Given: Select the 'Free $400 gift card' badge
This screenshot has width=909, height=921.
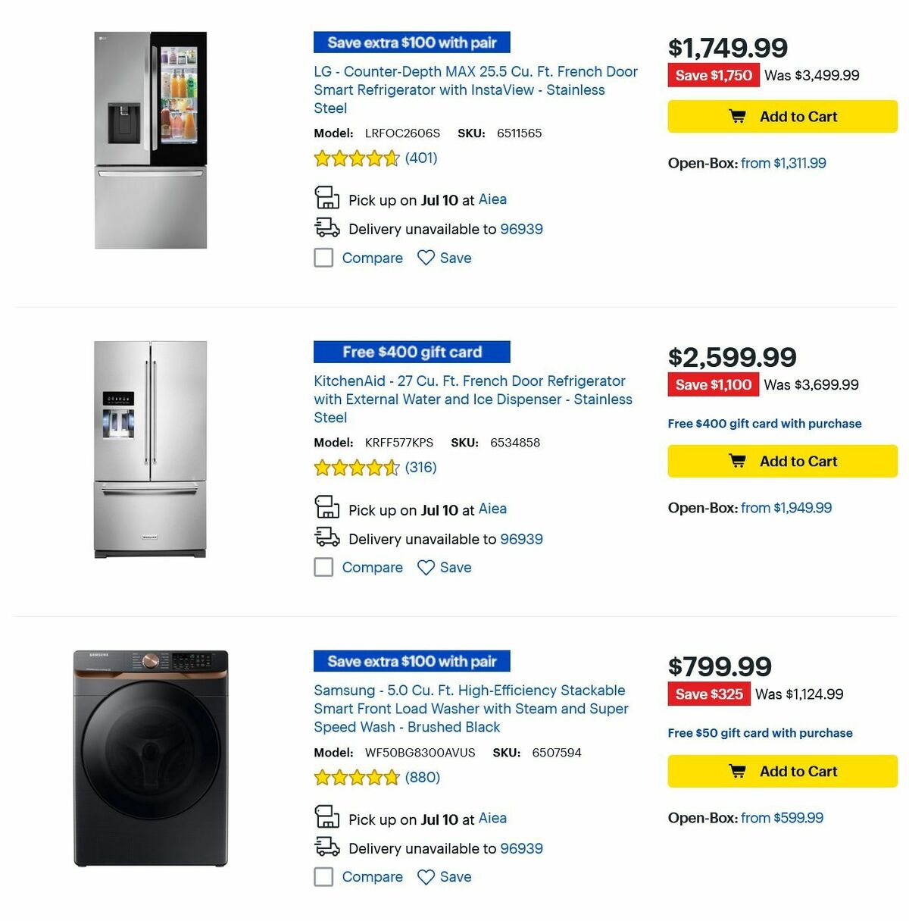Looking at the screenshot, I should pos(411,351).
